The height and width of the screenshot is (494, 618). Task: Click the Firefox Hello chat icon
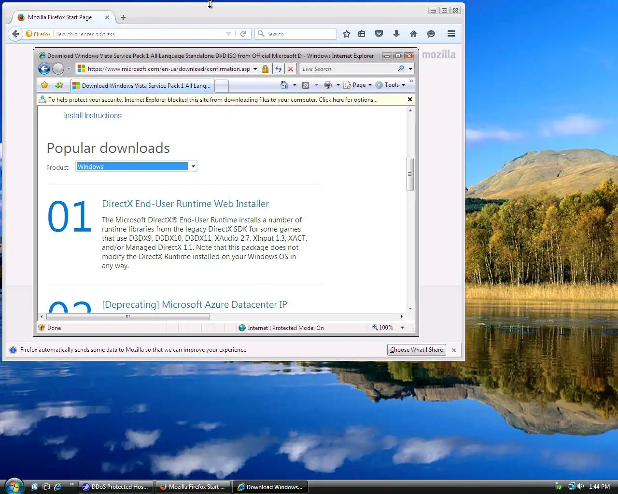pyautogui.click(x=431, y=34)
